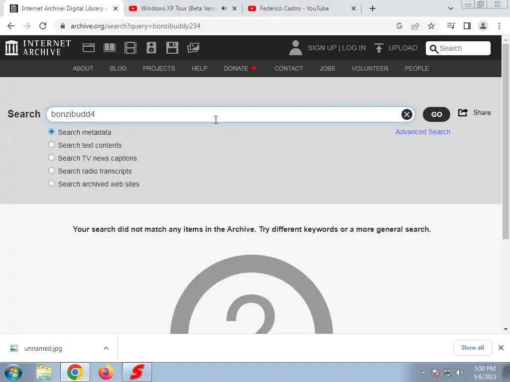The image size is (510, 382).
Task: Open the Advanced Search link
Action: pos(423,132)
